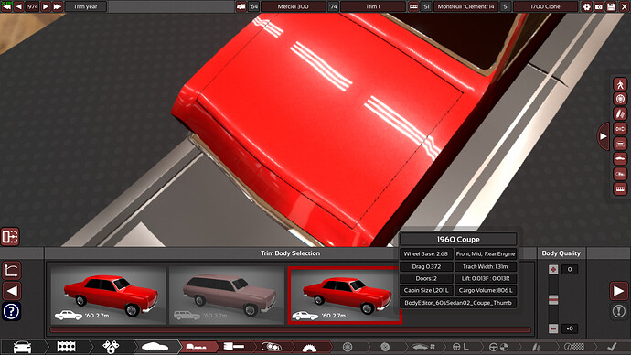Fast-forward the year with the double-right arrow
This screenshot has height=355, width=631.
click(x=58, y=6)
